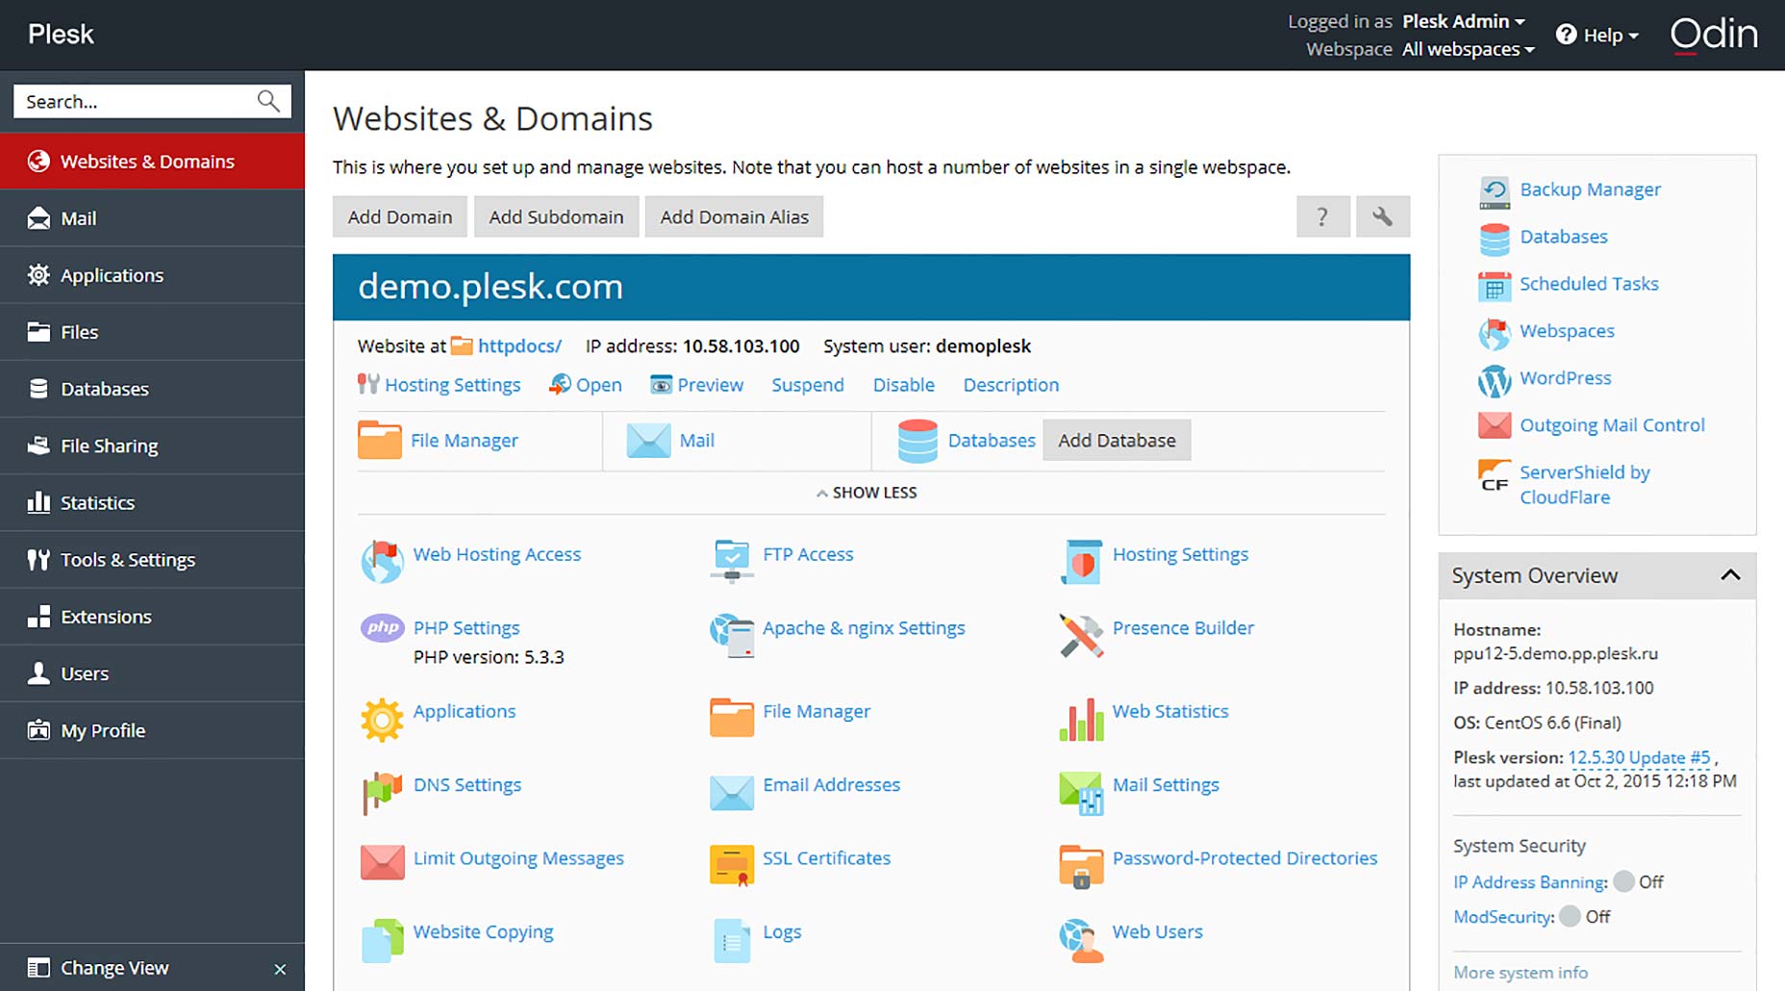Expand the All webspaces dropdown
The height and width of the screenshot is (991, 1785).
(x=1468, y=49)
